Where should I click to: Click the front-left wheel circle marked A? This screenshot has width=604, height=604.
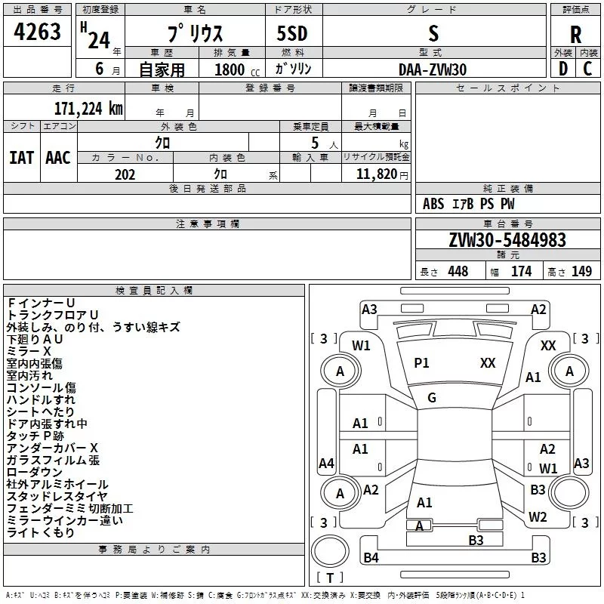(341, 371)
